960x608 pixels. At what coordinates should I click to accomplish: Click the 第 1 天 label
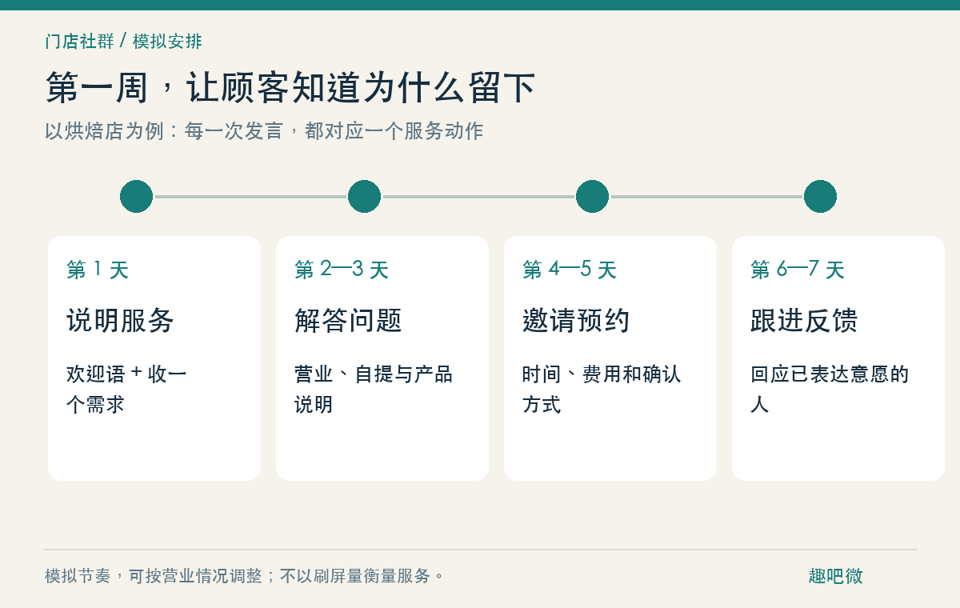(98, 270)
